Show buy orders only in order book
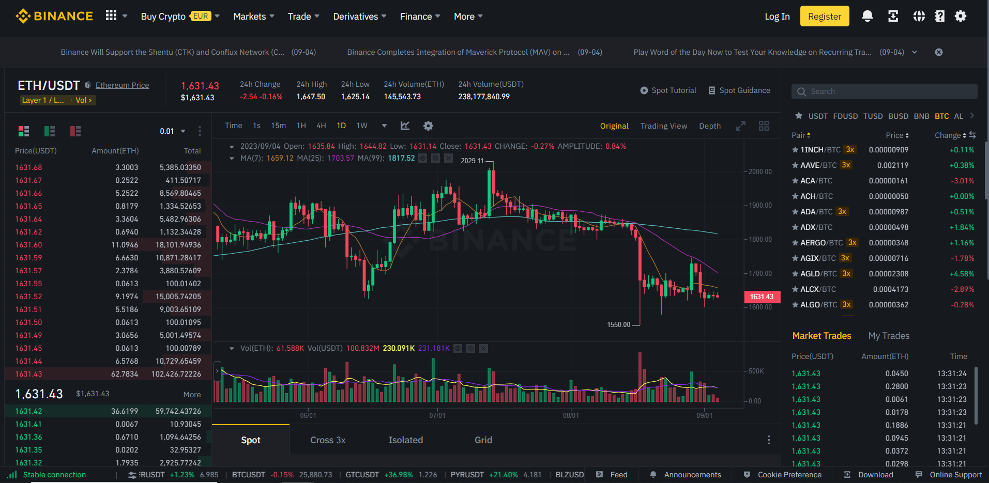The height and width of the screenshot is (483, 989). 50,131
